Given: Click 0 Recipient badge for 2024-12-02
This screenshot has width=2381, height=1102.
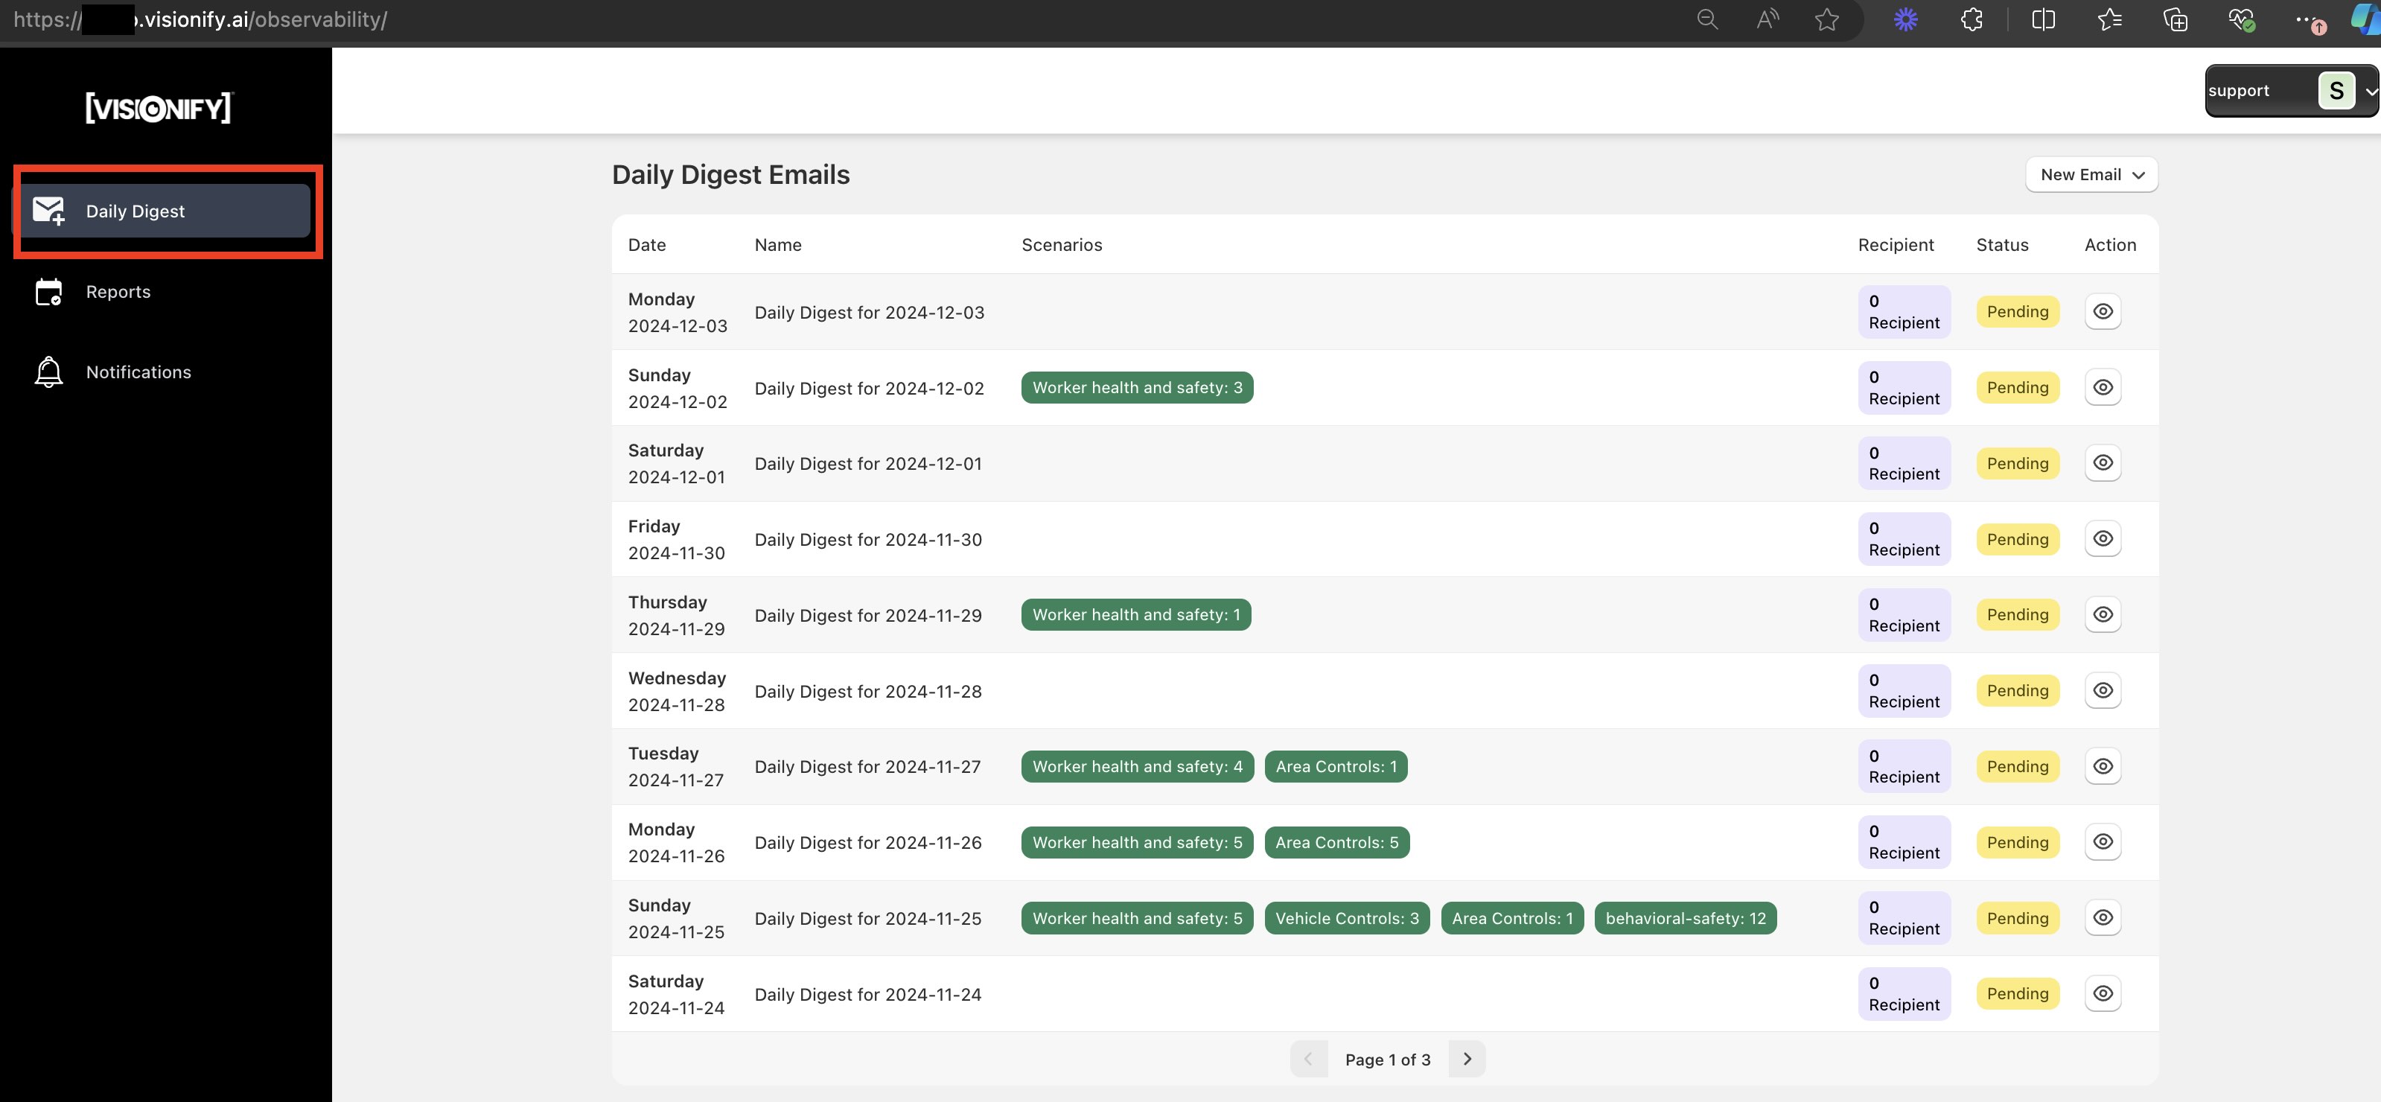Looking at the screenshot, I should (x=1904, y=387).
